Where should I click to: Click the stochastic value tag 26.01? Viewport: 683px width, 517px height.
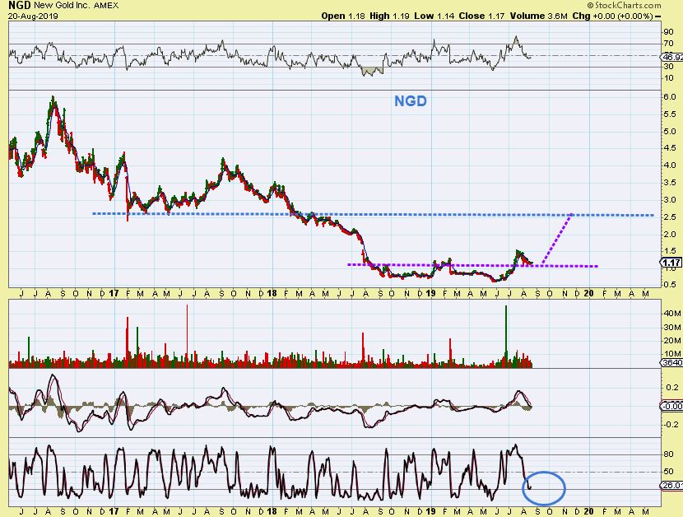(673, 485)
